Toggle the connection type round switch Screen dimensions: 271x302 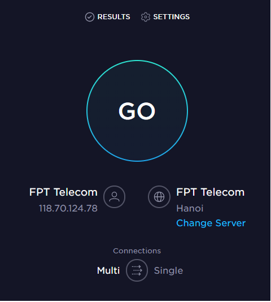pos(137,271)
